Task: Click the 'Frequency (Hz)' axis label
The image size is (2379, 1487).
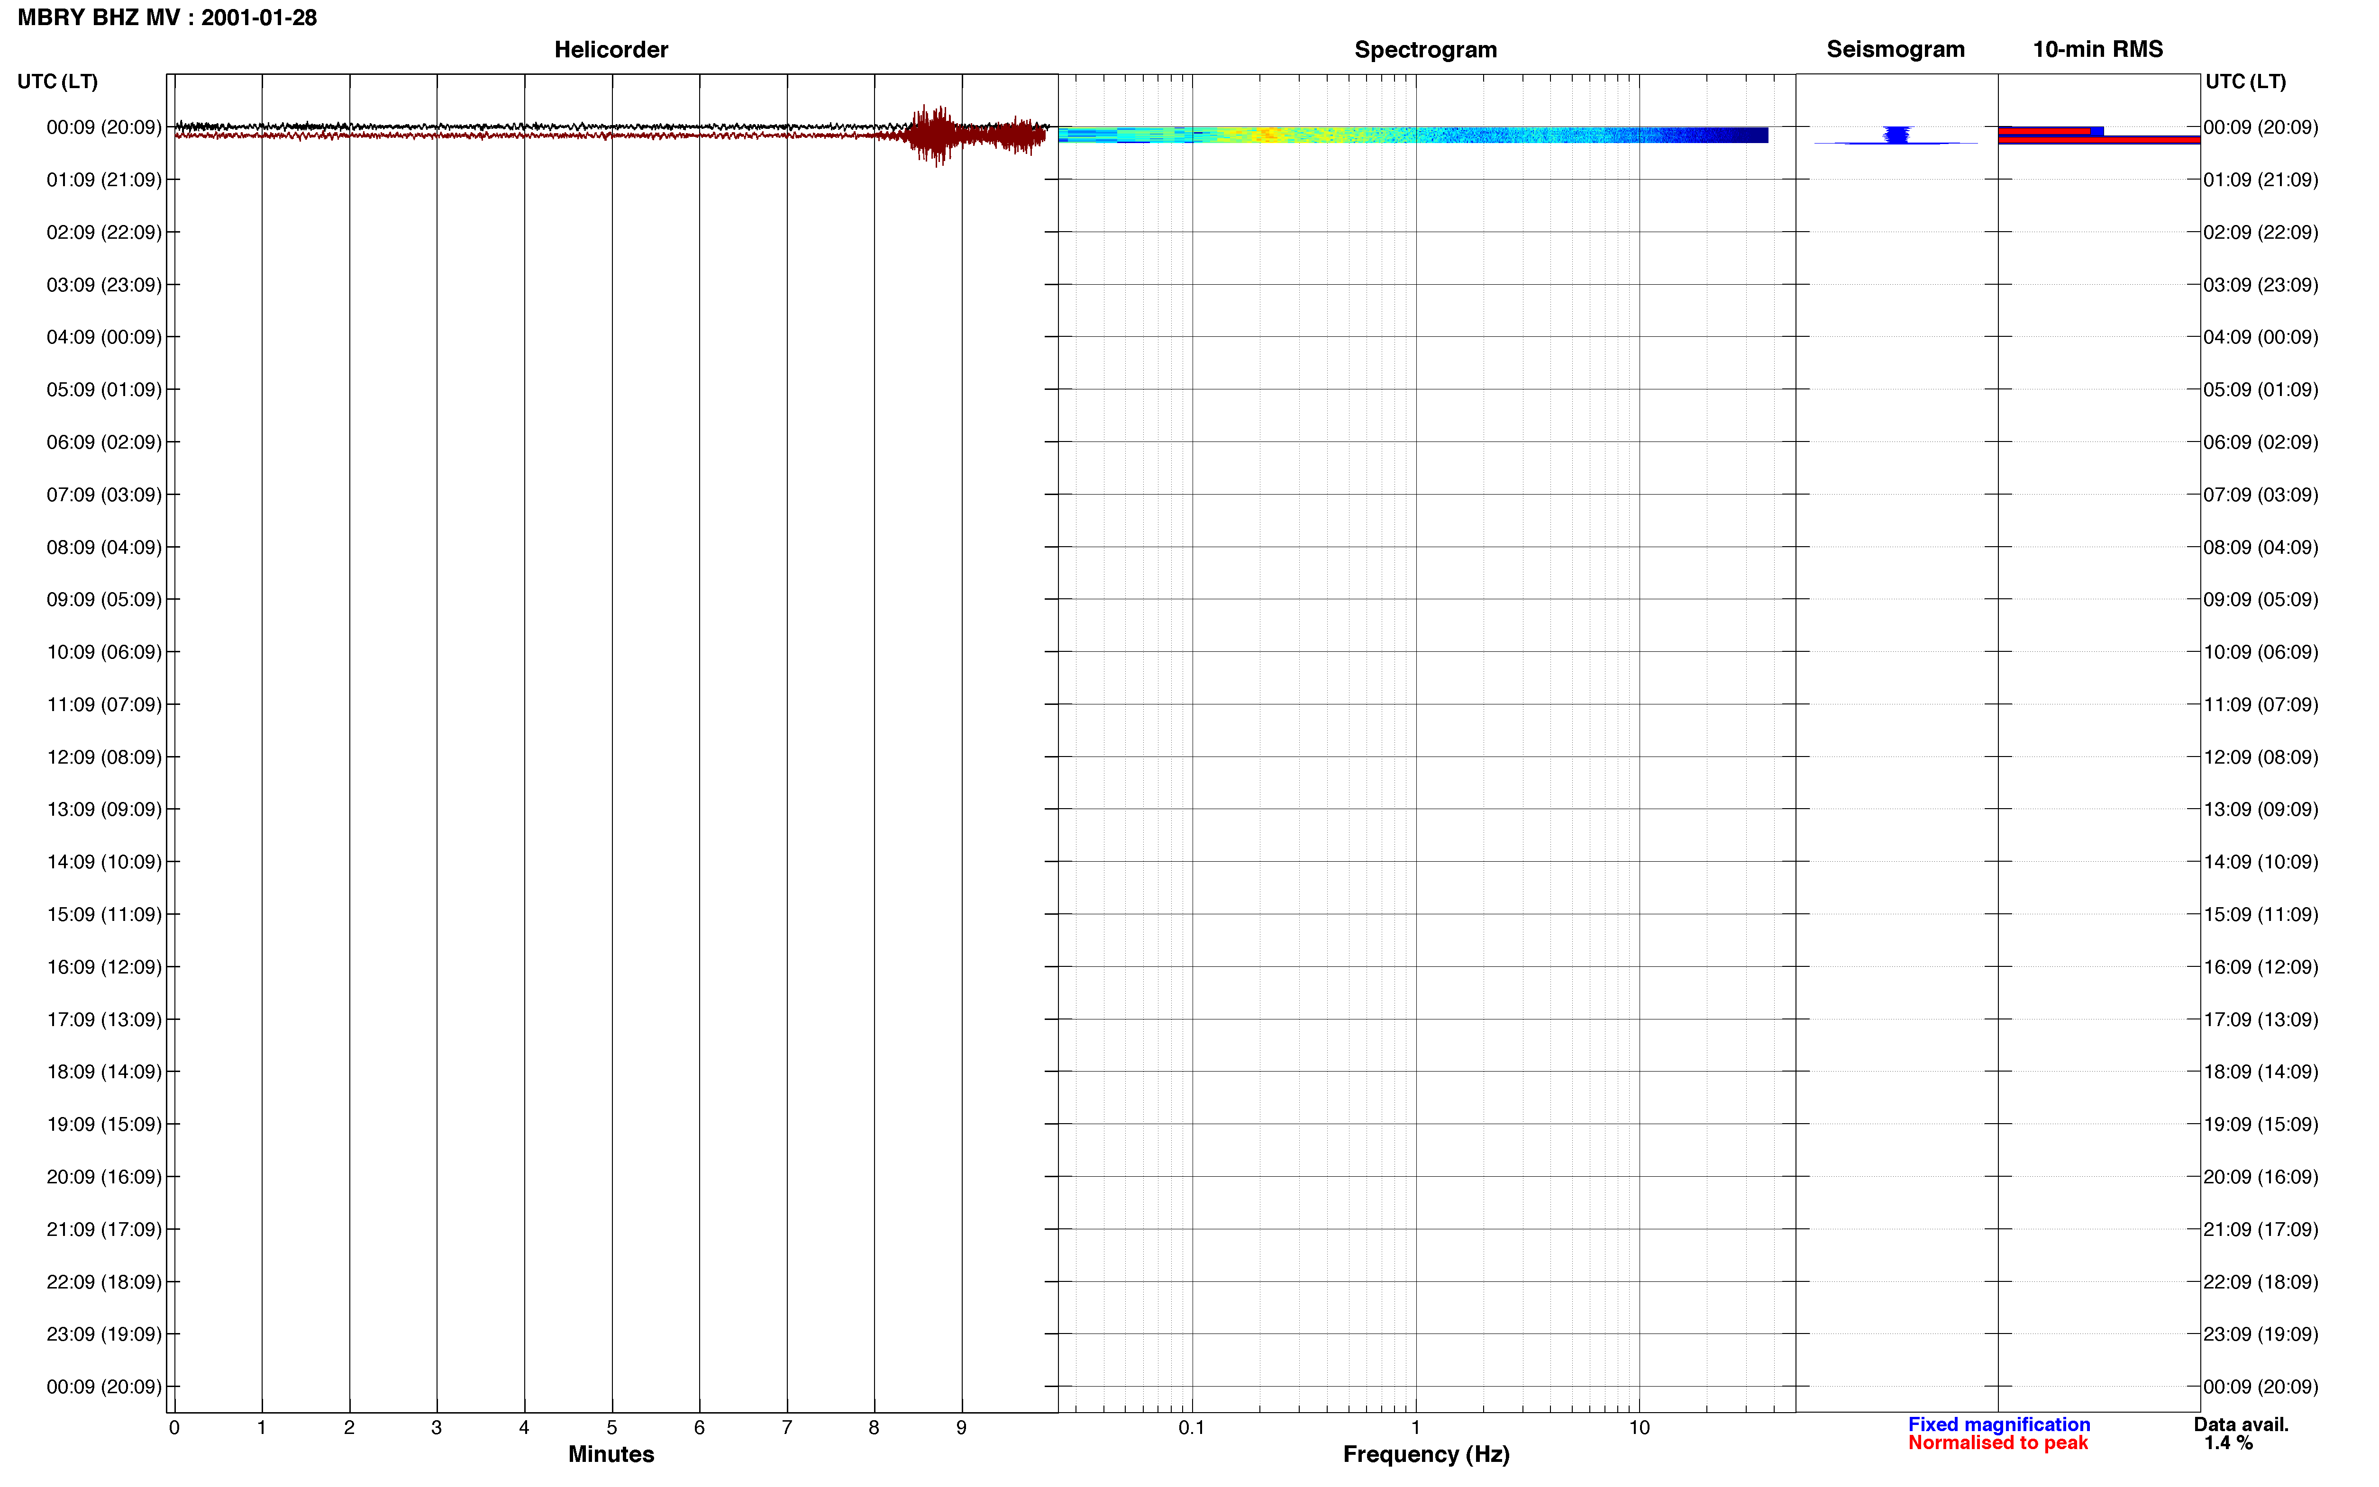Action: coord(1426,1453)
